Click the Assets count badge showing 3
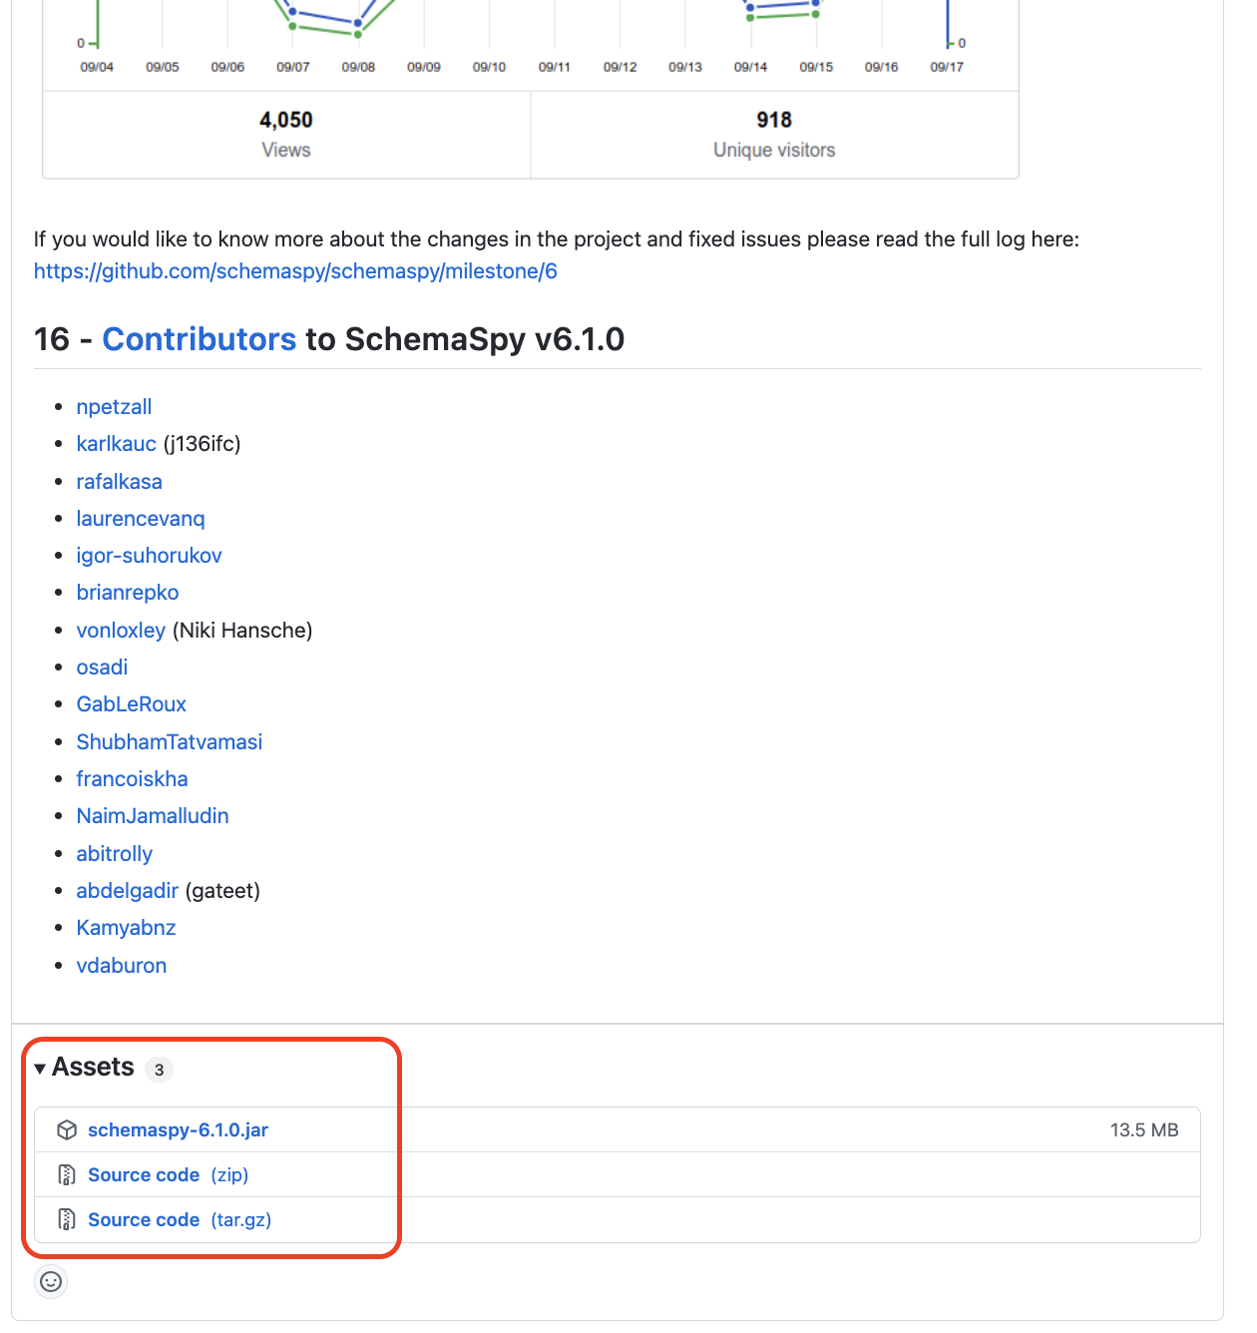The image size is (1257, 1333). [x=159, y=1071]
